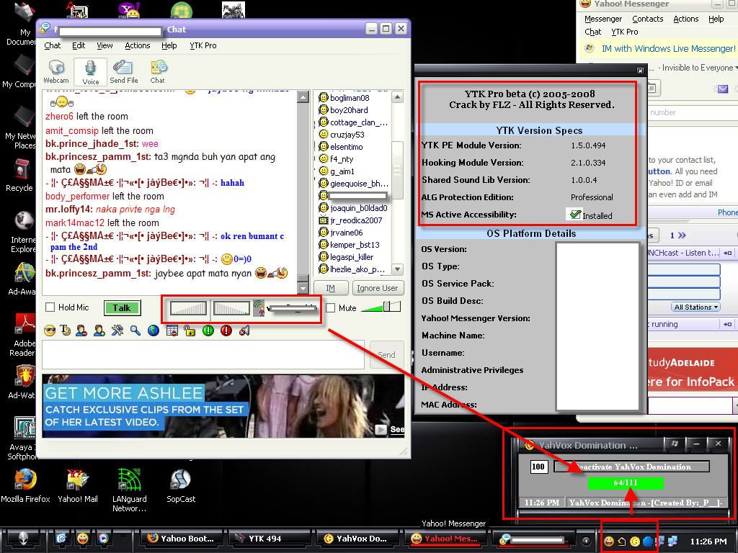Switch to Yahoo Boot... taskbar button
Screen dimensions: 738x553
[x=182, y=539]
